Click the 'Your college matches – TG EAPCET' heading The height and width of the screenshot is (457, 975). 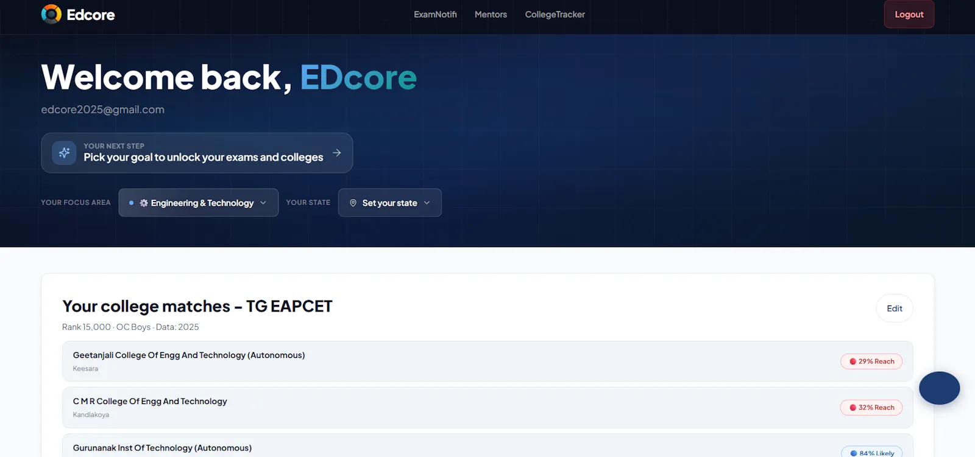pos(197,306)
